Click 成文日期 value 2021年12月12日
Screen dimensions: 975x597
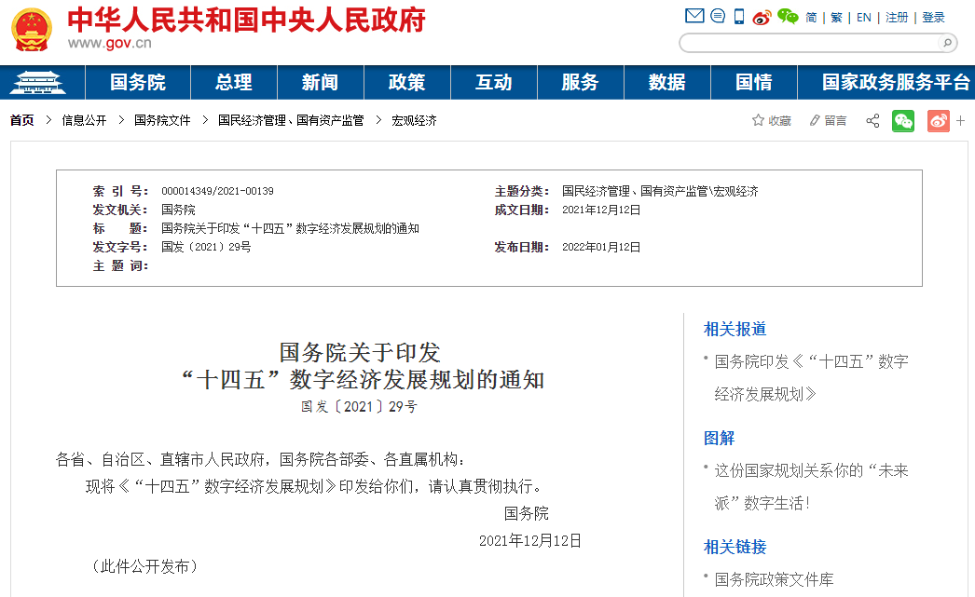(601, 210)
